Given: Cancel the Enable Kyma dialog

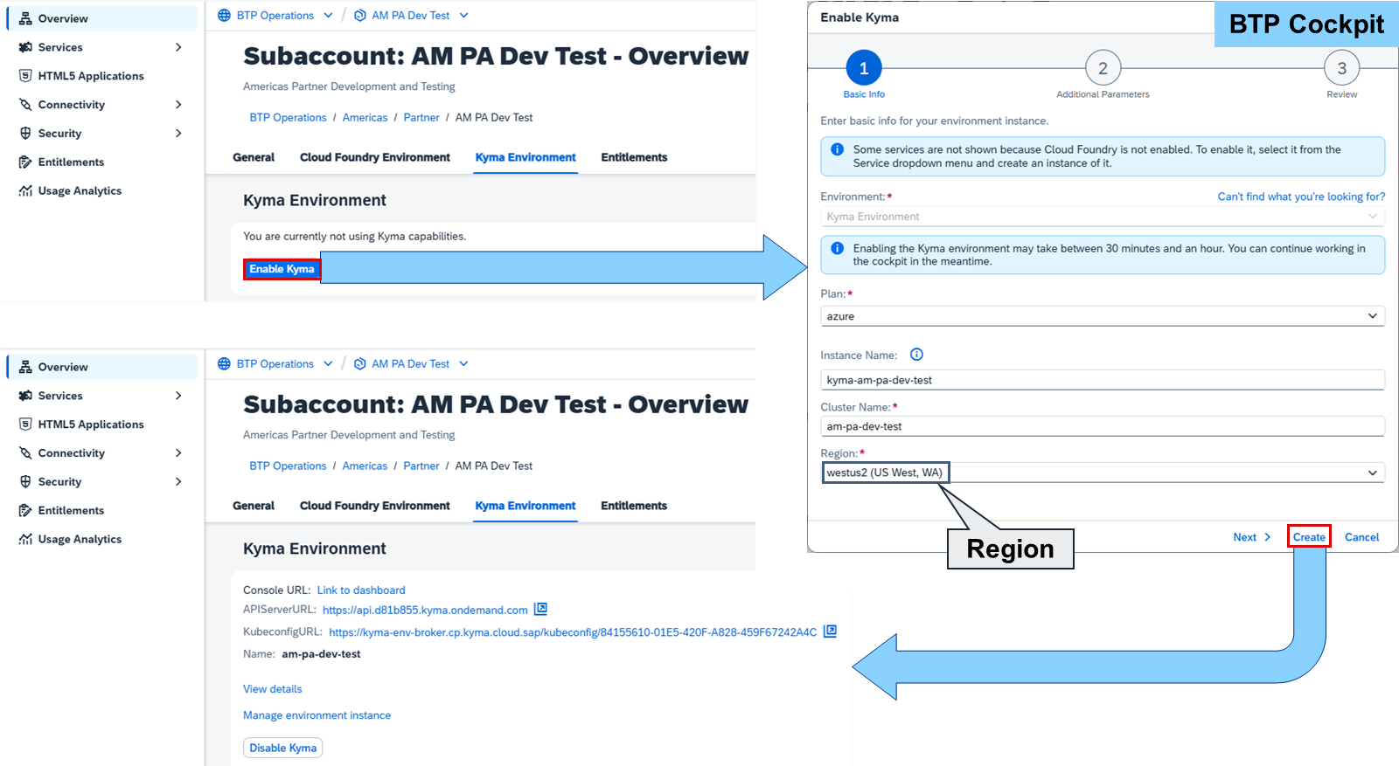Looking at the screenshot, I should (1361, 537).
